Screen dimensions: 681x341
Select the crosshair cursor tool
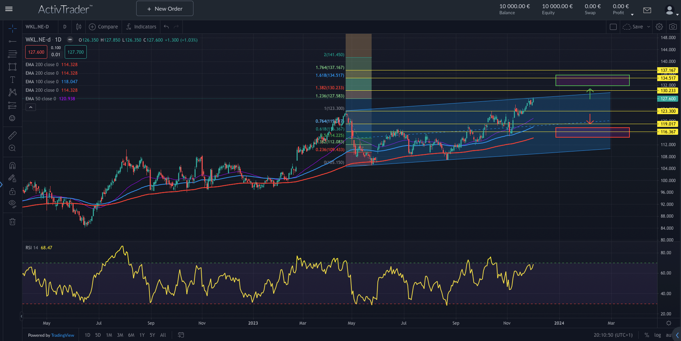[x=12, y=28]
